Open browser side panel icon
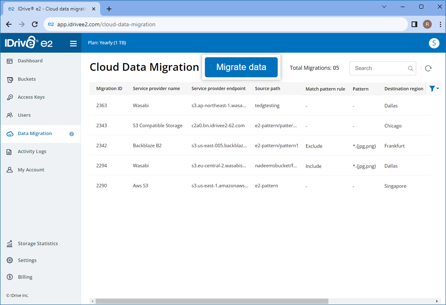This screenshot has width=446, height=305. (x=415, y=24)
